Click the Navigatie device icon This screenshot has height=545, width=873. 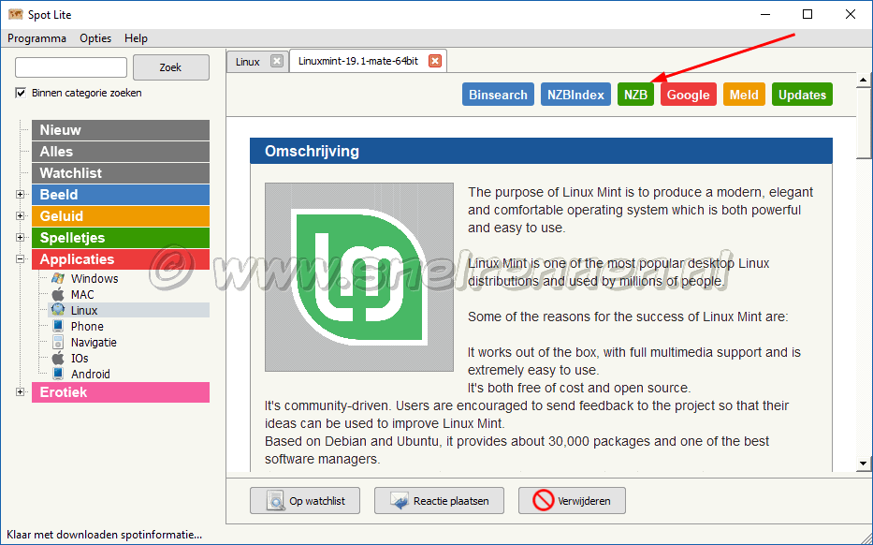(58, 342)
